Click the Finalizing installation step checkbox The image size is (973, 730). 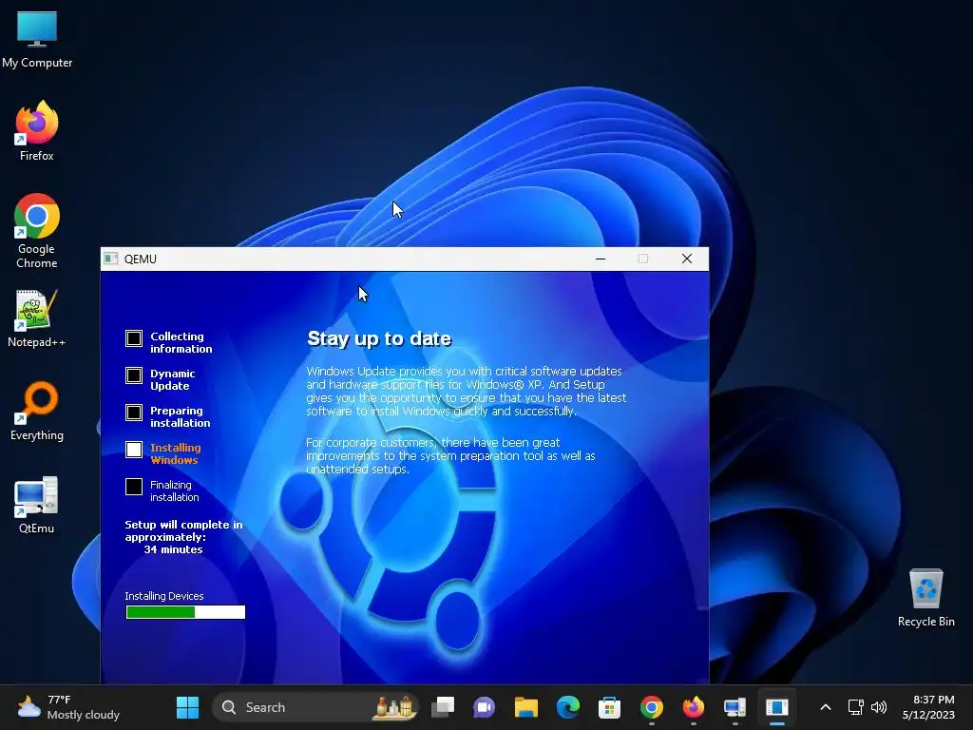coord(134,487)
